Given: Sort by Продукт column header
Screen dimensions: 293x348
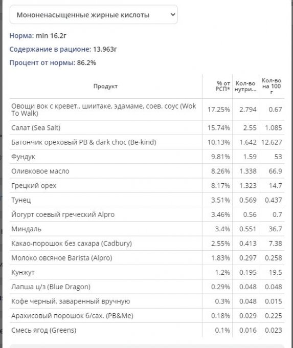Looking at the screenshot, I should coord(105,86).
